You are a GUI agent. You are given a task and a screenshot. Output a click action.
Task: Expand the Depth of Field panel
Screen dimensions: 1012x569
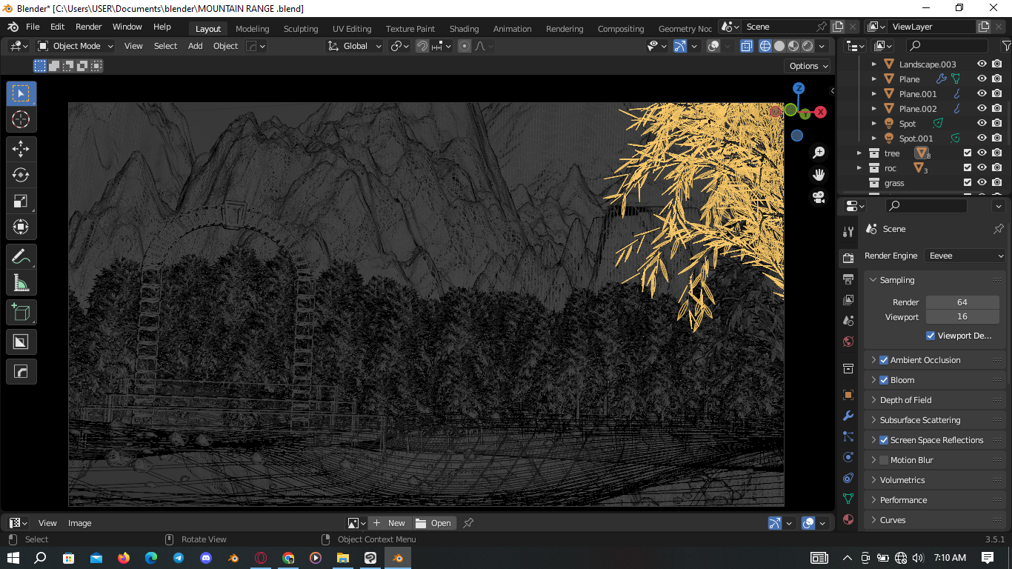click(x=935, y=400)
